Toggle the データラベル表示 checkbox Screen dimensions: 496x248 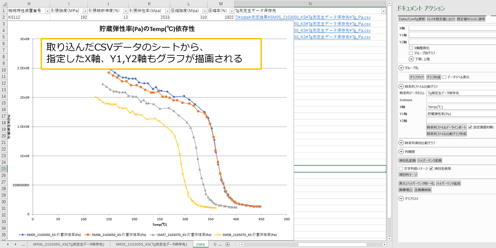444,77
